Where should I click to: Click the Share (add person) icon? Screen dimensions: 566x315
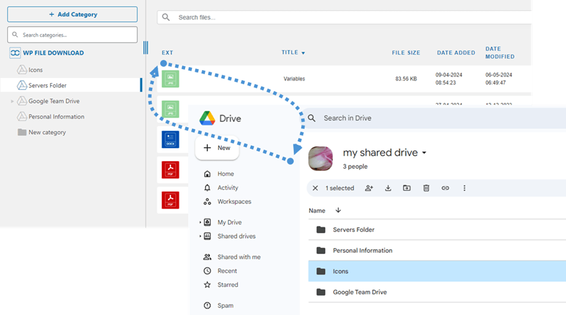[369, 188]
